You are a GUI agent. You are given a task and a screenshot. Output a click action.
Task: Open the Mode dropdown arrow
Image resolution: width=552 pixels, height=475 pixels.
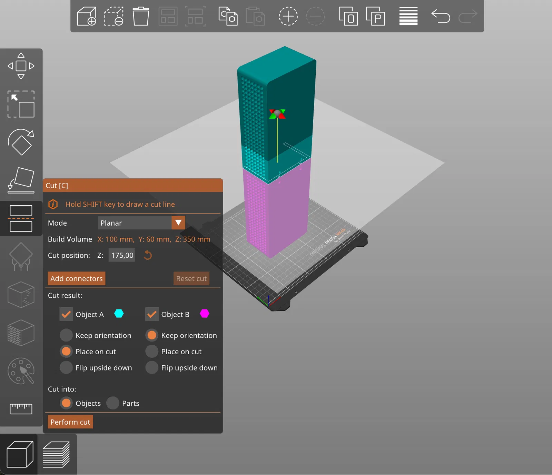tap(178, 223)
